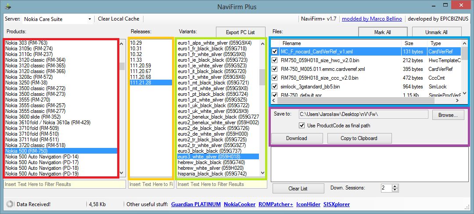The width and height of the screenshot is (474, 214).
Task: Uncheck RM-750_M005.011.emmc.cardverref.xml checkbox
Action: [x=274, y=69]
